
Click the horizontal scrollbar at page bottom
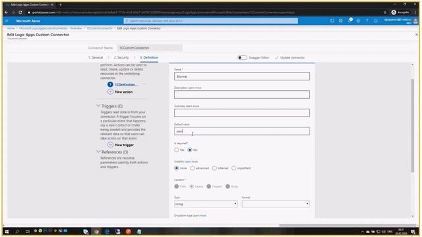(347, 225)
